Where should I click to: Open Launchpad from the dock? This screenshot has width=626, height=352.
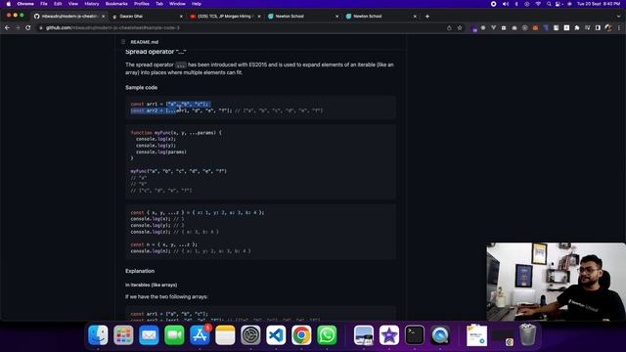pos(123,334)
